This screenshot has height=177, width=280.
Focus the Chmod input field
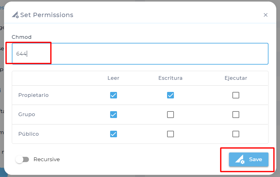(140, 54)
